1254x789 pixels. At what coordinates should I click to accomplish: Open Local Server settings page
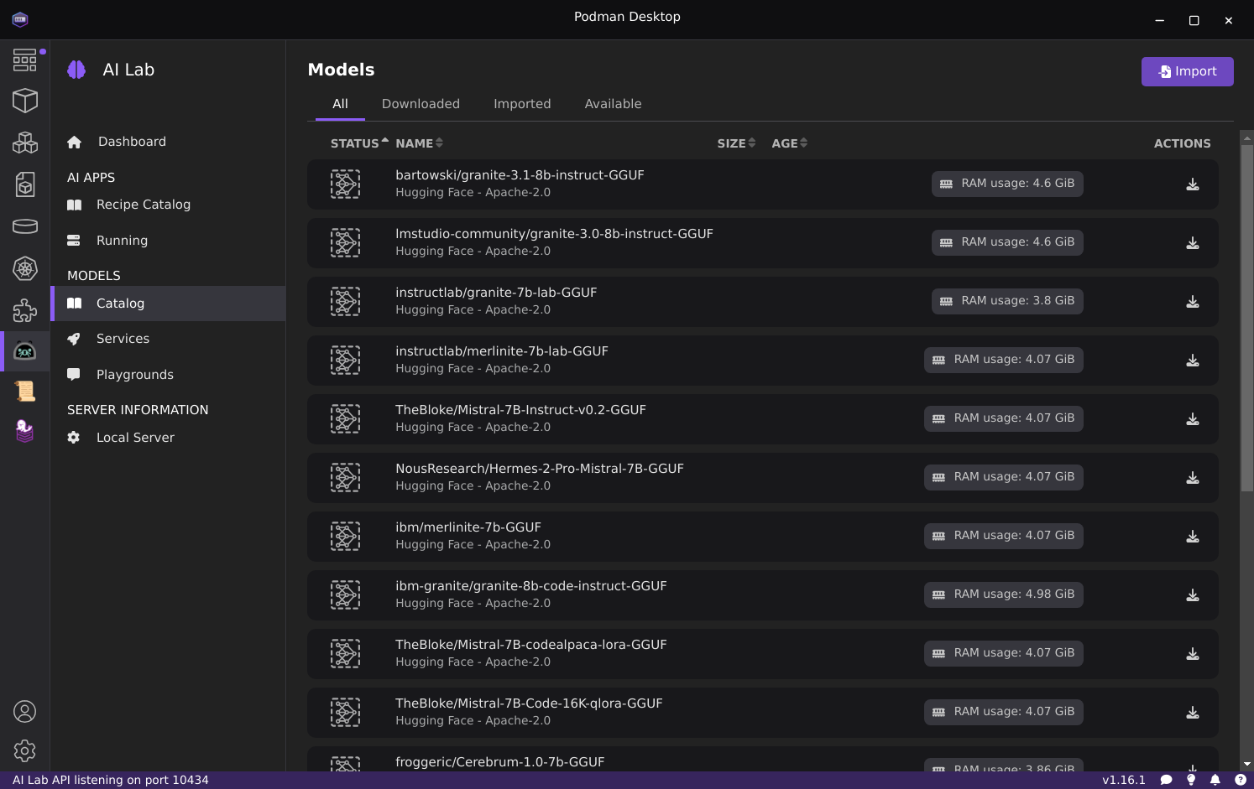click(135, 438)
